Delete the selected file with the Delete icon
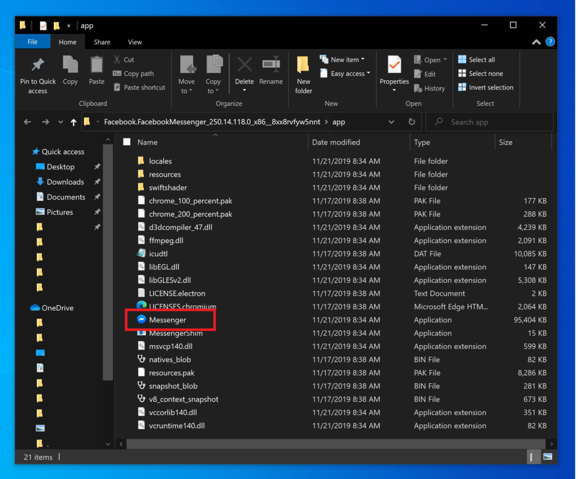Viewport: 578px width, 479px height. (x=244, y=69)
